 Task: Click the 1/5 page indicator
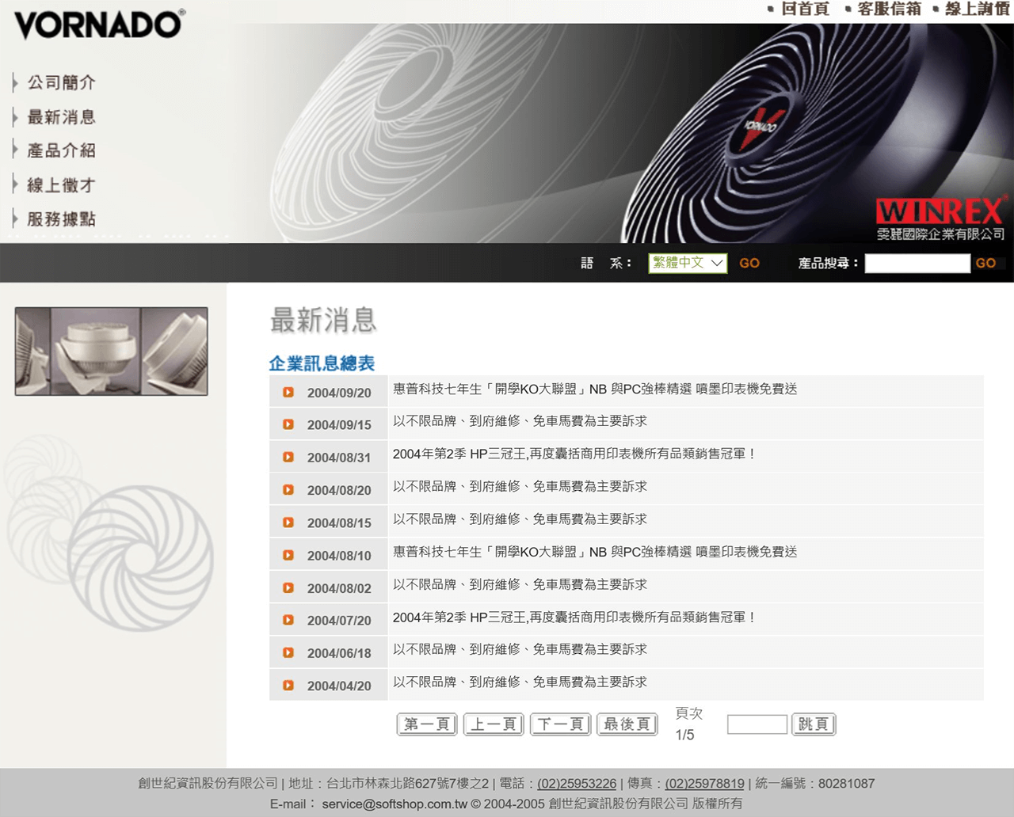684,735
